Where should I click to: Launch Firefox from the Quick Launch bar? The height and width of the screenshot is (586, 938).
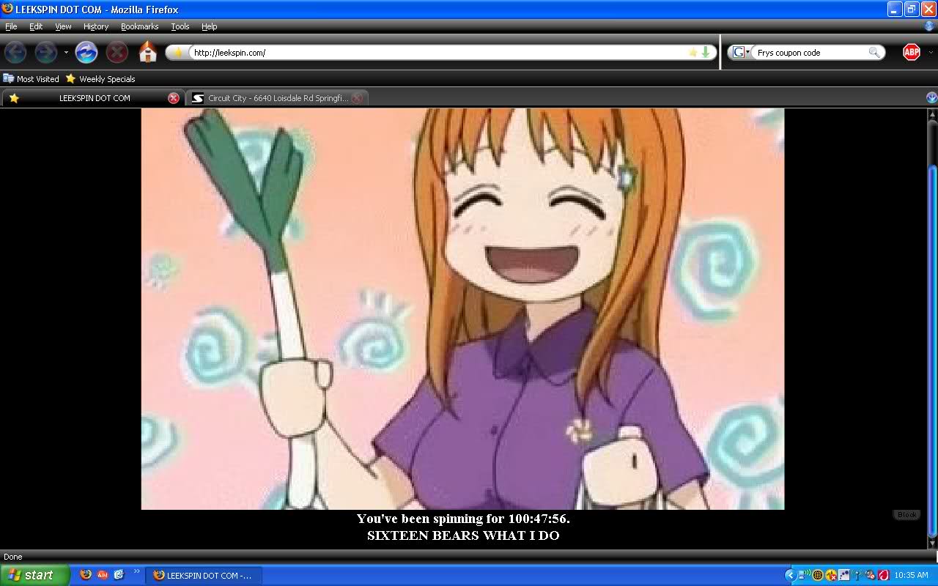[x=86, y=575]
